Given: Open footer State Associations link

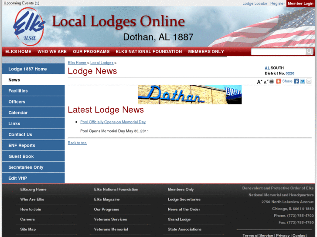Looking at the screenshot, I should 184,229.
